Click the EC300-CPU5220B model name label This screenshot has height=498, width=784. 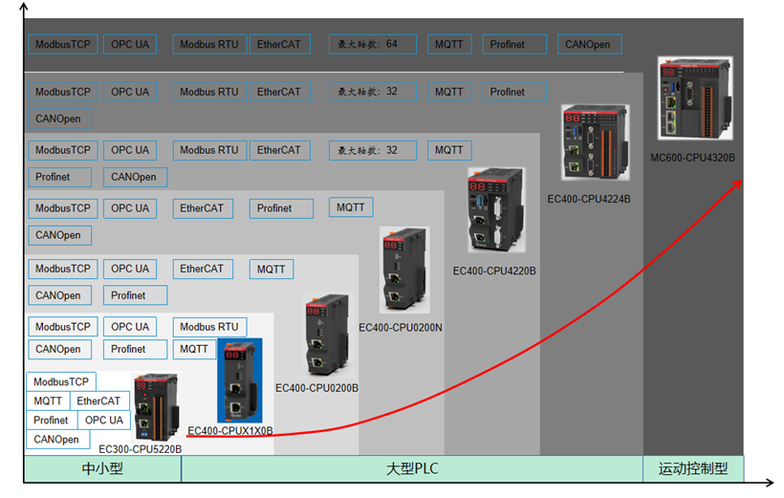[x=140, y=447]
